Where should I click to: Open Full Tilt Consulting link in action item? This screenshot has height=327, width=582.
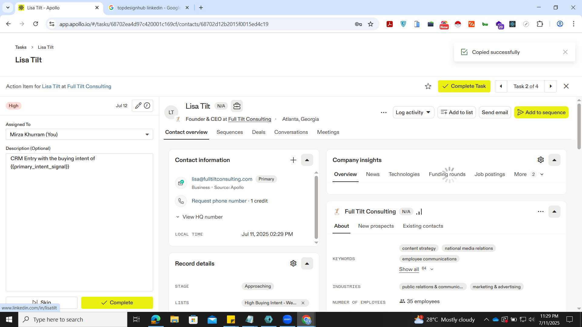click(89, 86)
